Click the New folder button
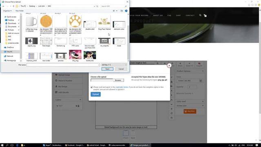Viewport: 261px width, 147px height. (20, 11)
